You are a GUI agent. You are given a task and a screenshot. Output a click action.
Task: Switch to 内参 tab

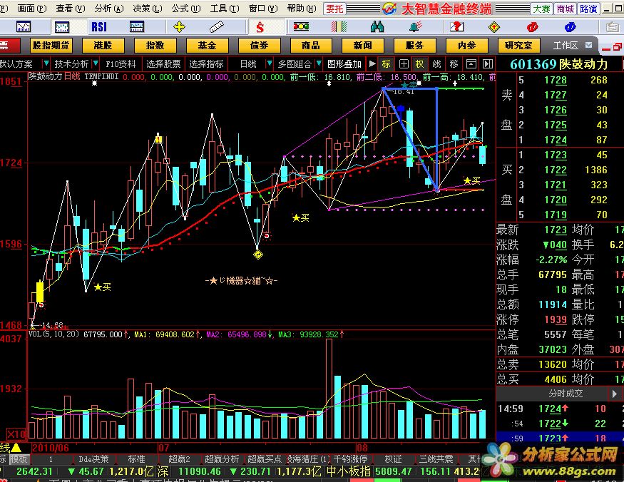467,46
